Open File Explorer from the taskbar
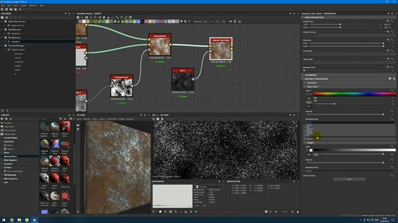The image size is (398, 223). (19, 220)
